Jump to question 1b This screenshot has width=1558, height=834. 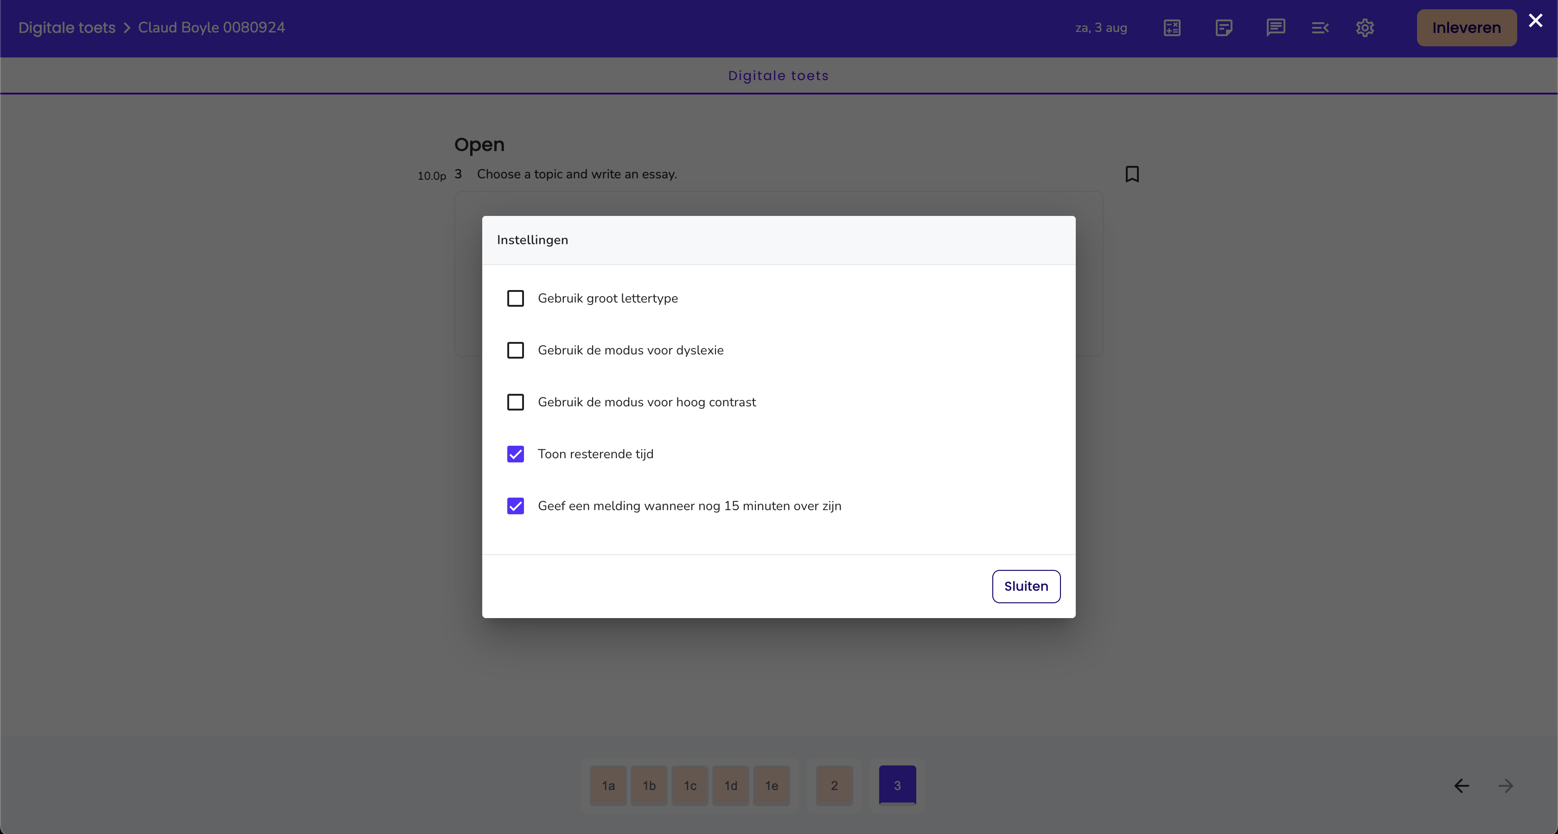point(649,786)
